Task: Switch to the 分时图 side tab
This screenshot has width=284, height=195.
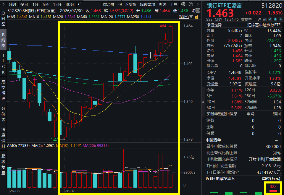Action: (3, 18)
